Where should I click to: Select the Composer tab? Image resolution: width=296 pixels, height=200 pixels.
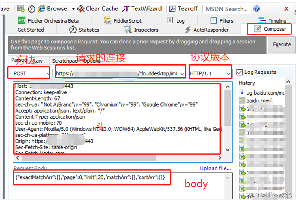point(269,29)
